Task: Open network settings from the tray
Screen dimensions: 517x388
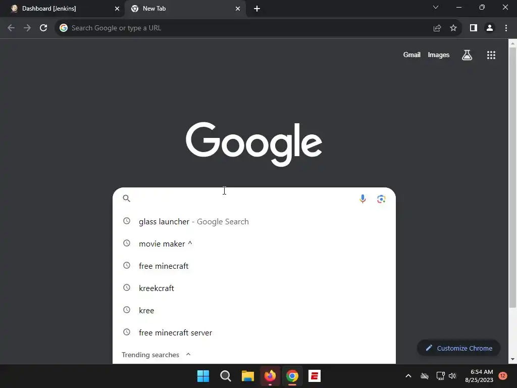Action: tap(440, 376)
